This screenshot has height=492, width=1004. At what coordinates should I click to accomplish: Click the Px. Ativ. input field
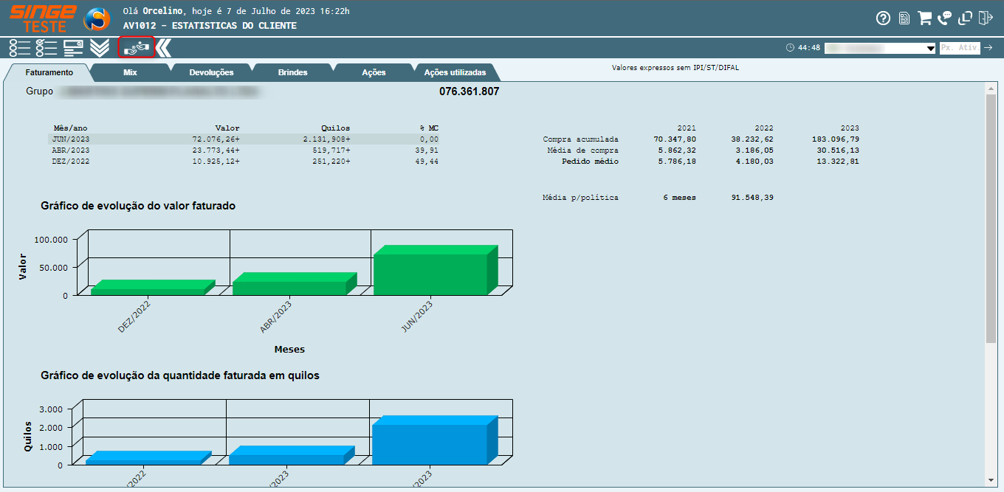pos(959,48)
